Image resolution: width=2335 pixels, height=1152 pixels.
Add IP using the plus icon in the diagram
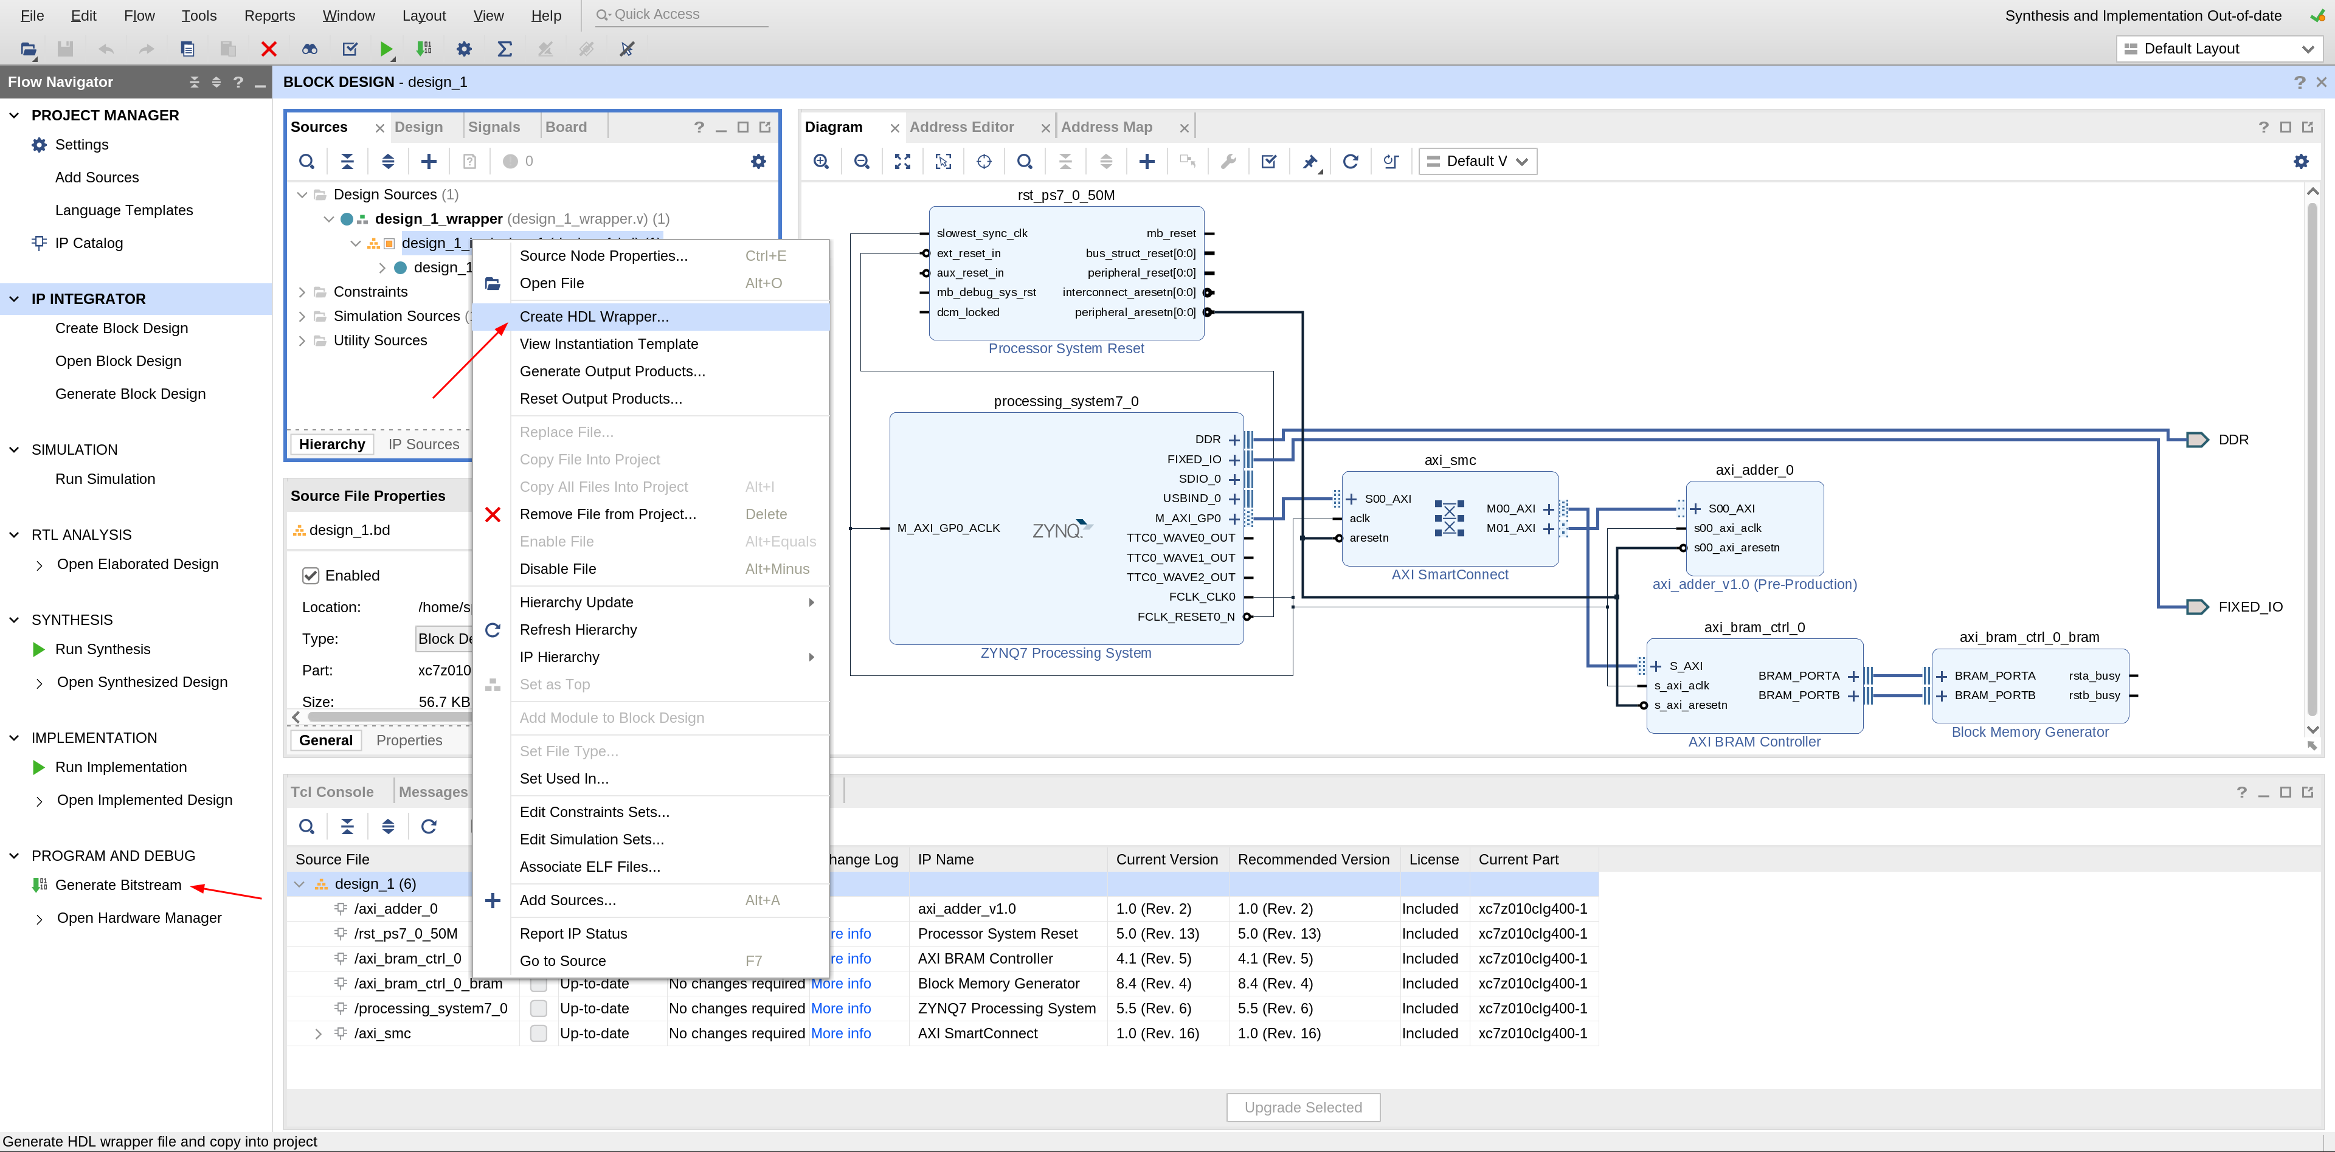[x=1147, y=160]
